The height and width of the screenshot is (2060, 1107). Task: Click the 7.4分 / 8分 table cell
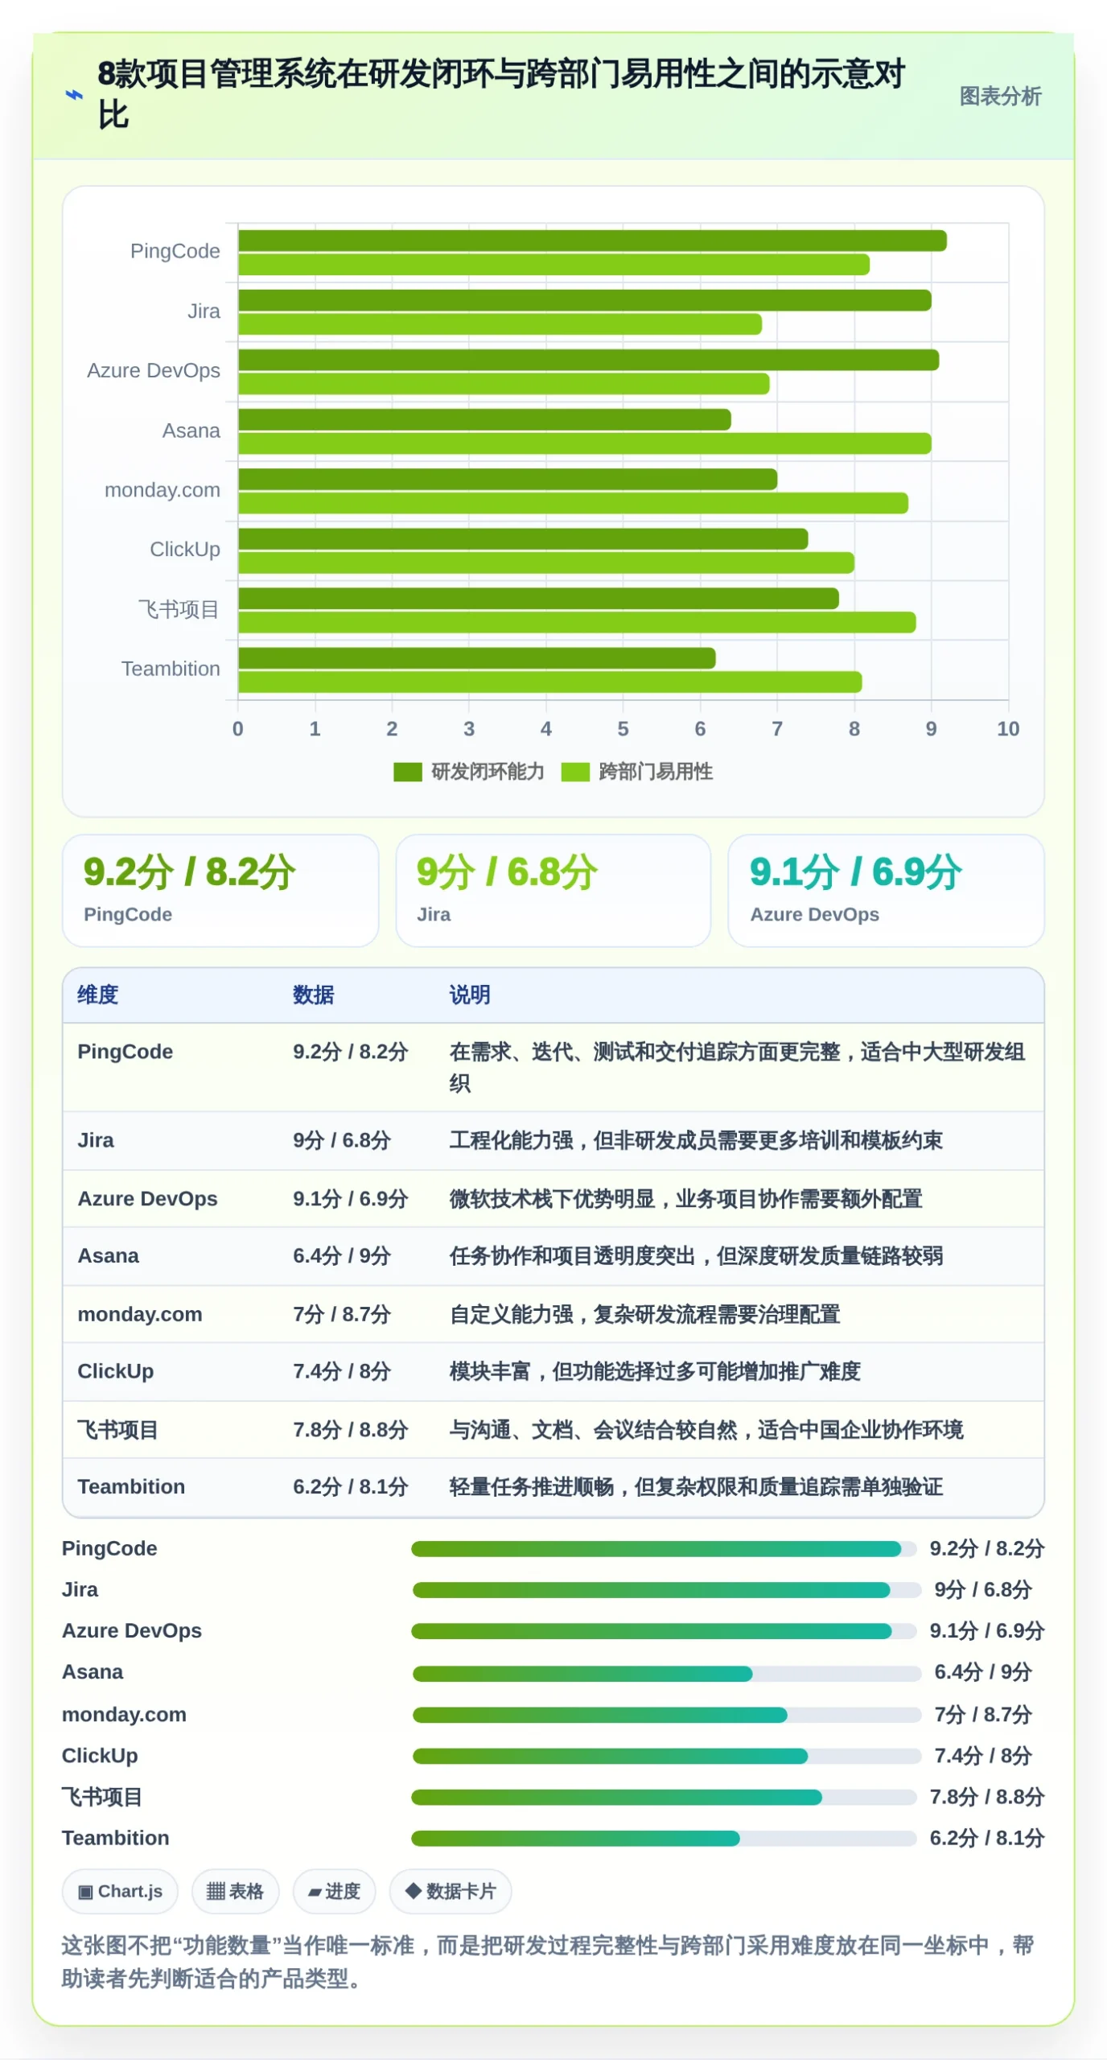tap(342, 1371)
